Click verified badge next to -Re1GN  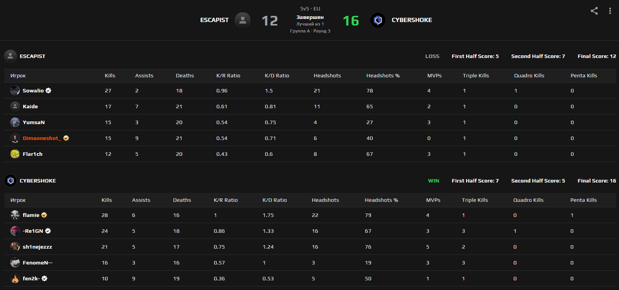click(x=48, y=231)
